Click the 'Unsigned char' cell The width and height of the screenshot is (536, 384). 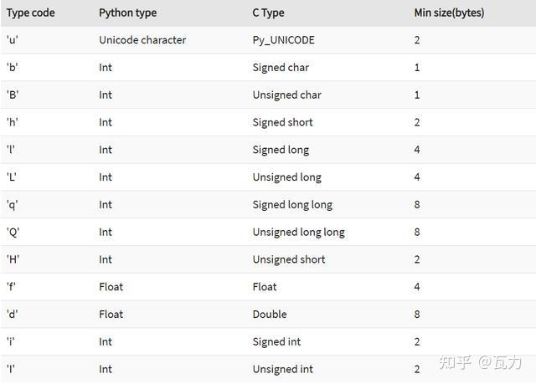pyautogui.click(x=286, y=95)
